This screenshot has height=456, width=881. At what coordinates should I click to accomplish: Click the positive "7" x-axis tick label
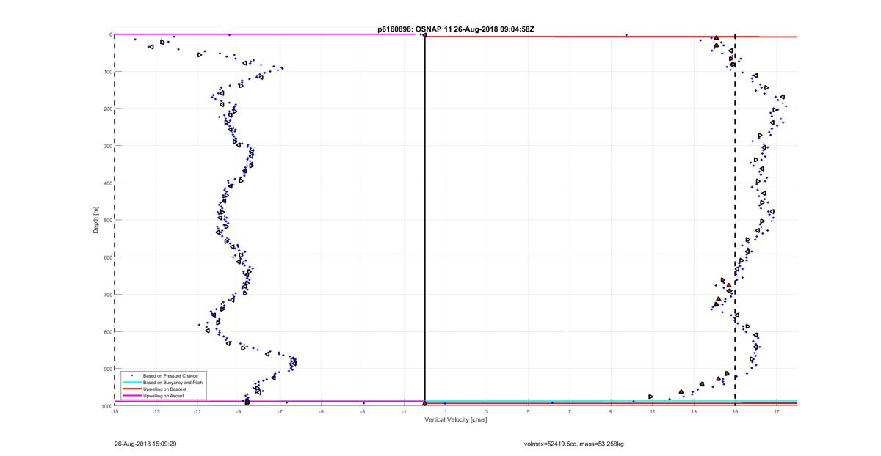pyautogui.click(x=570, y=411)
